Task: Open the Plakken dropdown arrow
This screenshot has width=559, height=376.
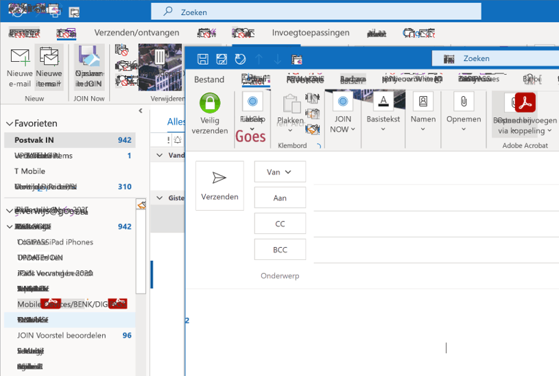Action: (x=290, y=130)
